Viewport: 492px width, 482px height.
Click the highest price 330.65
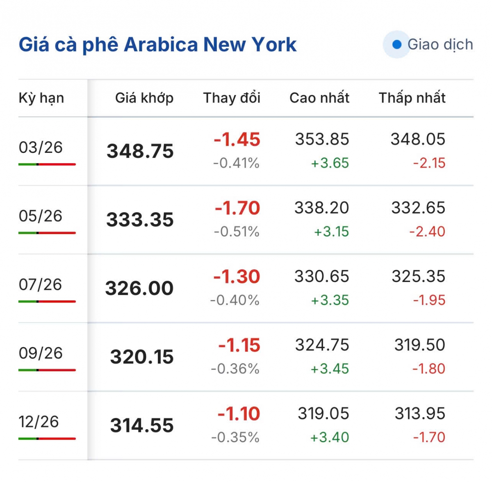pyautogui.click(x=321, y=277)
